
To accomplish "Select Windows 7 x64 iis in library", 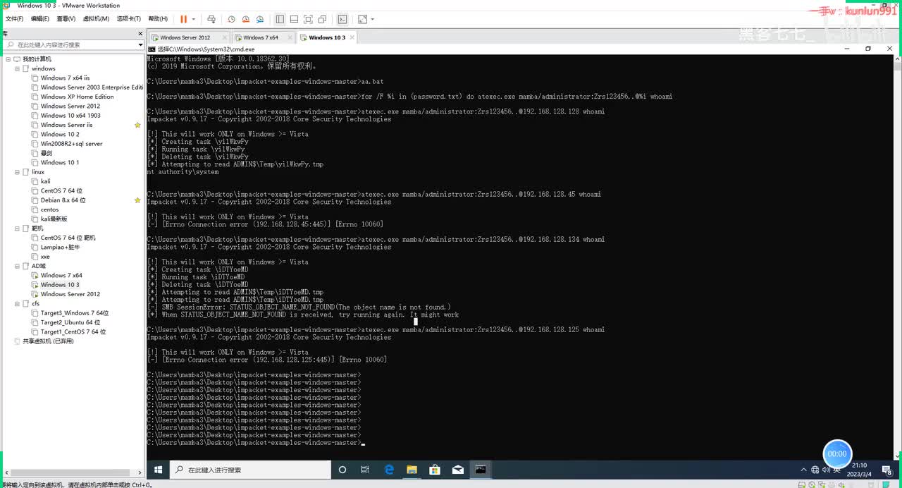I will click(x=65, y=78).
